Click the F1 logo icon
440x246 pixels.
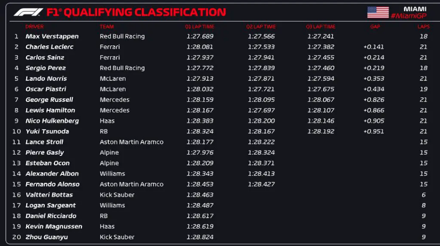tap(28, 12)
